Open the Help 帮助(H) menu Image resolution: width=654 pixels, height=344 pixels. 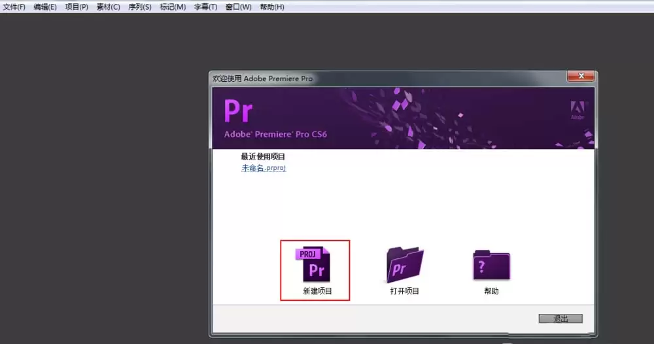pos(272,7)
